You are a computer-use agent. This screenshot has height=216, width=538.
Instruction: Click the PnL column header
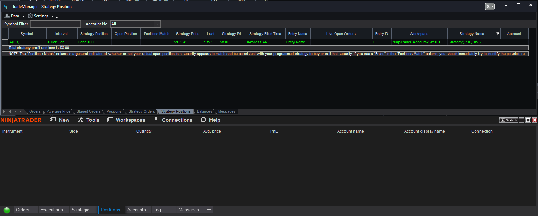[302, 131]
